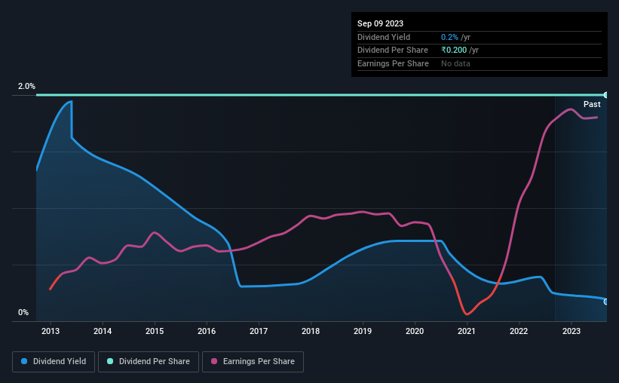Click the Dividend Per Share line end marker

[x=605, y=95]
